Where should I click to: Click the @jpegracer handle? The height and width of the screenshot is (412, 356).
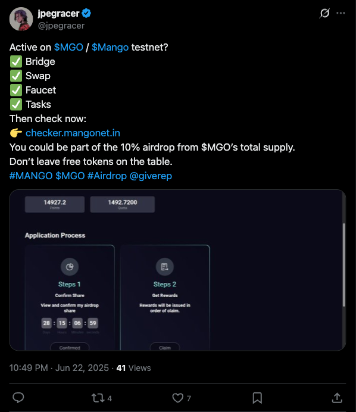61,26
